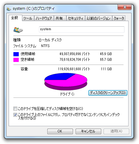Screen dimensions: 139x144
Task: Close the properties dialog window
Action: pyautogui.click(x=125, y=7)
